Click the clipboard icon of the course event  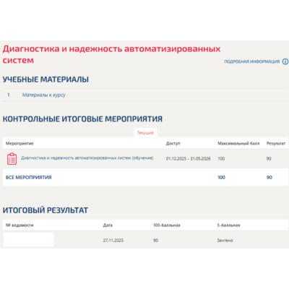[12, 159]
